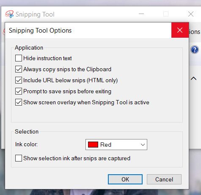Image resolution: width=201 pixels, height=195 pixels.
Task: Close the Snipping Tool Options dialog
Action: click(x=180, y=30)
